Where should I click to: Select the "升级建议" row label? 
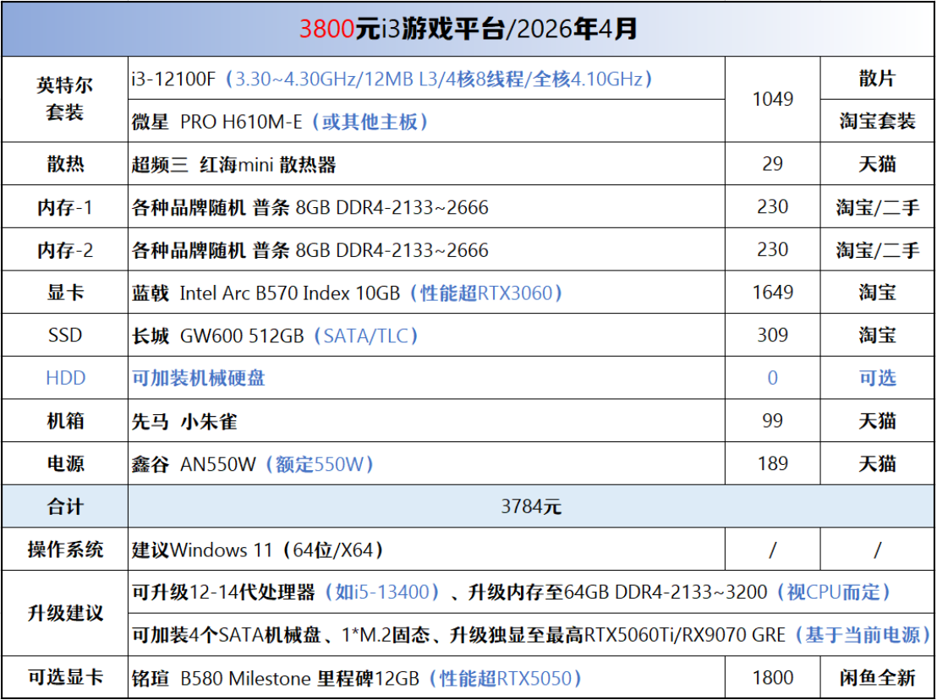click(65, 614)
